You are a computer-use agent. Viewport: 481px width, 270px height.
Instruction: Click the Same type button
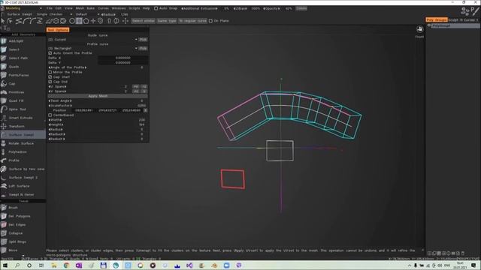(x=167, y=21)
